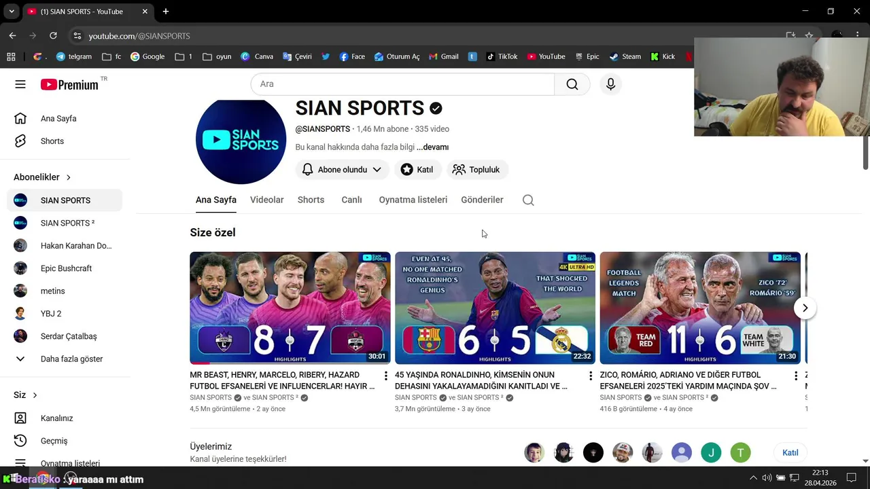Click in the Ara search field
This screenshot has height=489, width=870.
[402, 84]
